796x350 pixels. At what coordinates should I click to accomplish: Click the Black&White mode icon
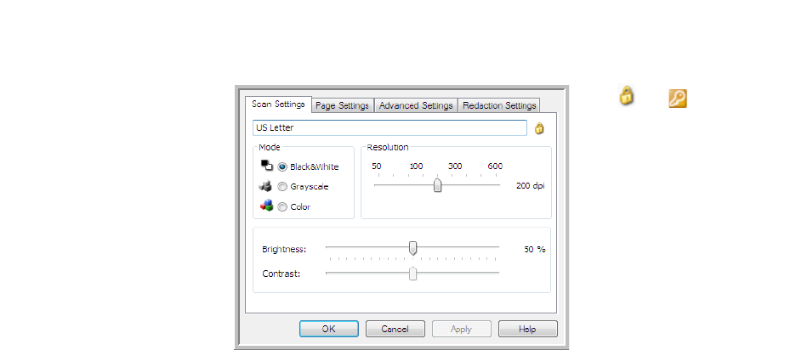pyautogui.click(x=266, y=166)
